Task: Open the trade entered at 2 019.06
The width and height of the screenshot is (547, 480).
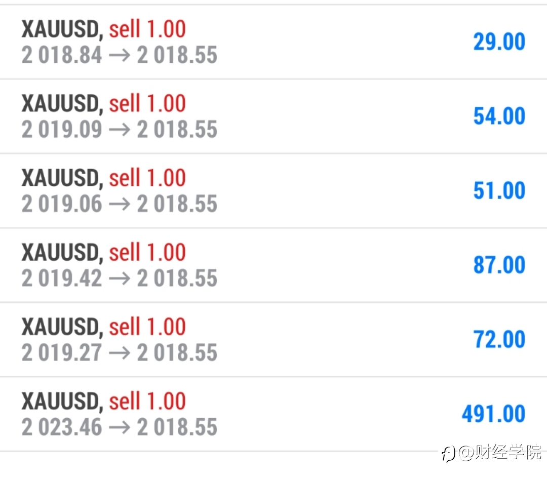Action: pos(273,191)
